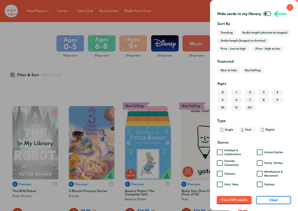The height and width of the screenshot is (211, 298).
Task: Select age 12+ filter chip
Action: pyautogui.click(x=250, y=108)
